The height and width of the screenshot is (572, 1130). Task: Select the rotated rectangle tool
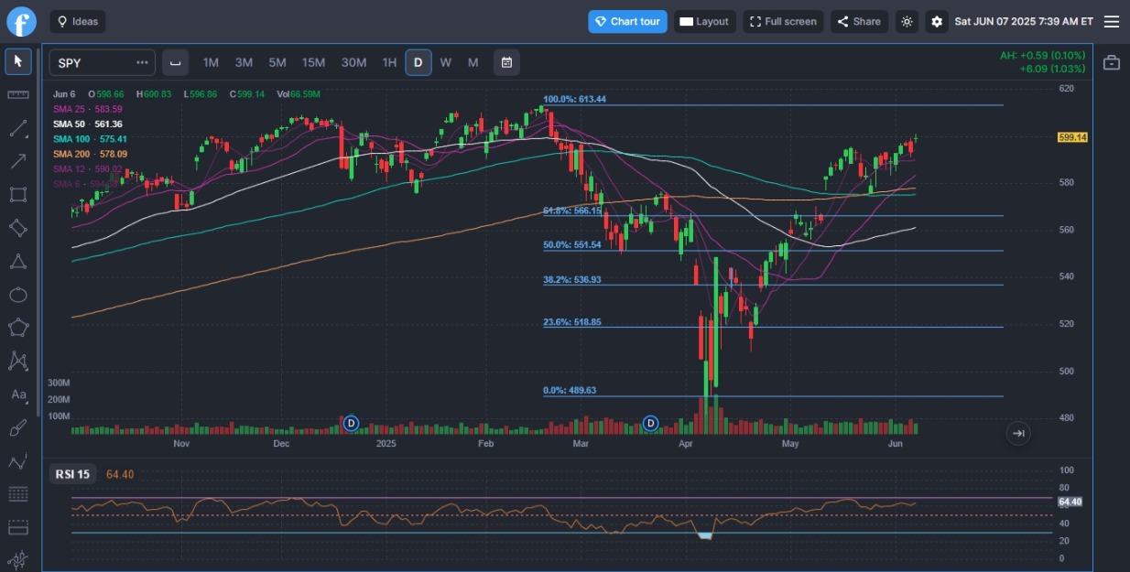pos(18,228)
